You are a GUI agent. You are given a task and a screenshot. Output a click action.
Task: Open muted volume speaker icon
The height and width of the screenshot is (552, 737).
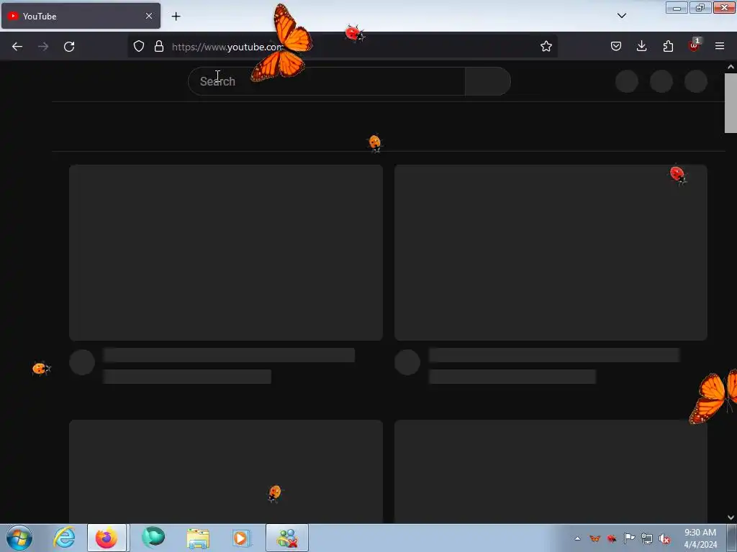664,538
